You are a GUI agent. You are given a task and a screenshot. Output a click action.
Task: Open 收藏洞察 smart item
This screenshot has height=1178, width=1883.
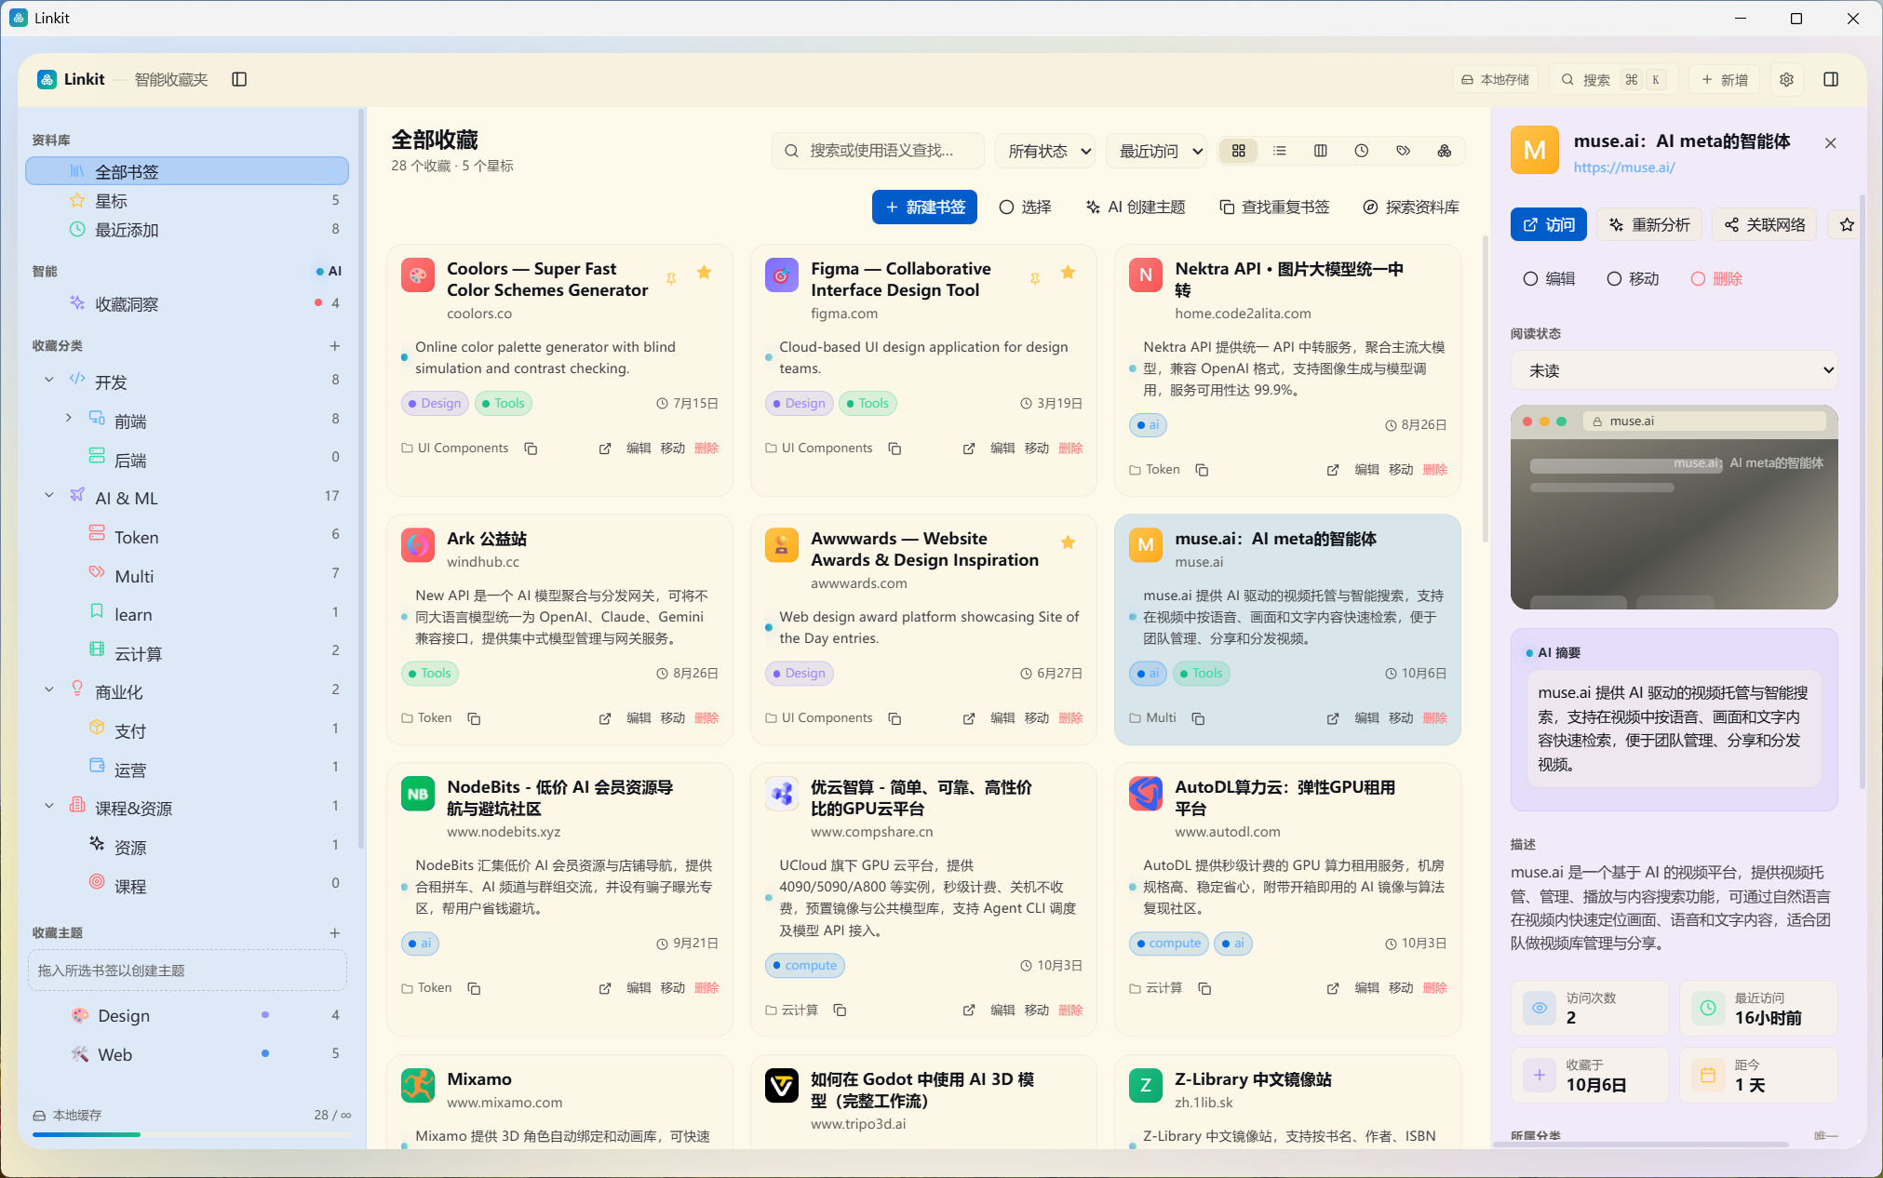coord(187,304)
